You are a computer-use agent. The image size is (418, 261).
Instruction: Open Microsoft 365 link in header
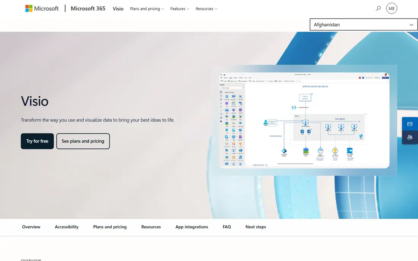[x=88, y=8]
